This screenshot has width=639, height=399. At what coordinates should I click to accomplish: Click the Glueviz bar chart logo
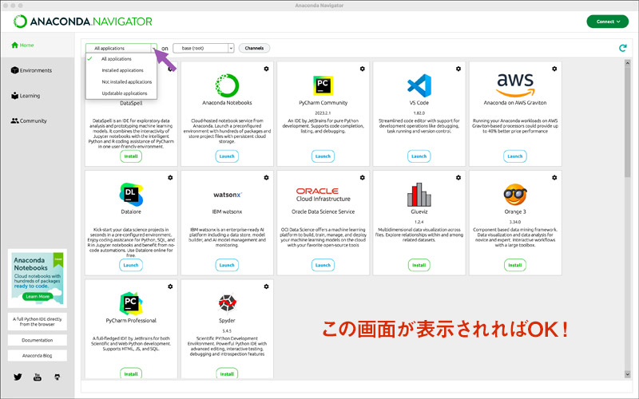(419, 195)
